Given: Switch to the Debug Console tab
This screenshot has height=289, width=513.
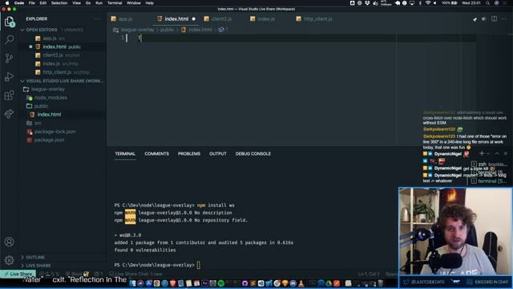Looking at the screenshot, I should (x=253, y=153).
